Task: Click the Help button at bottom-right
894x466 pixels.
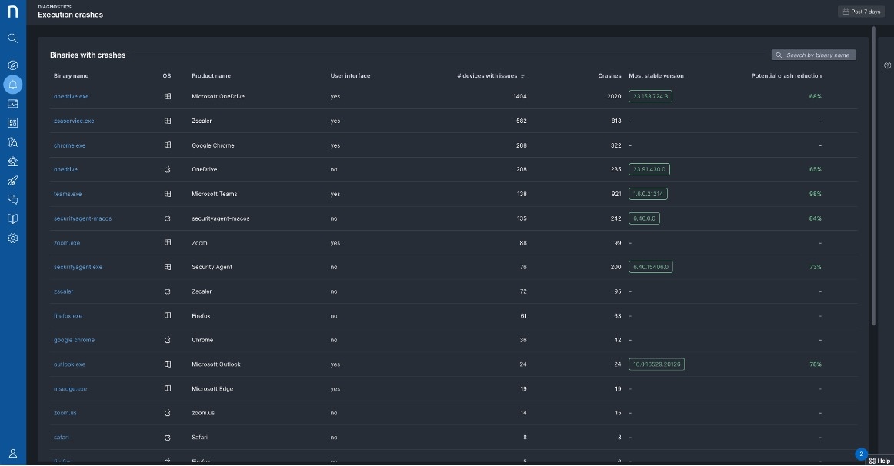Action: pos(879,461)
